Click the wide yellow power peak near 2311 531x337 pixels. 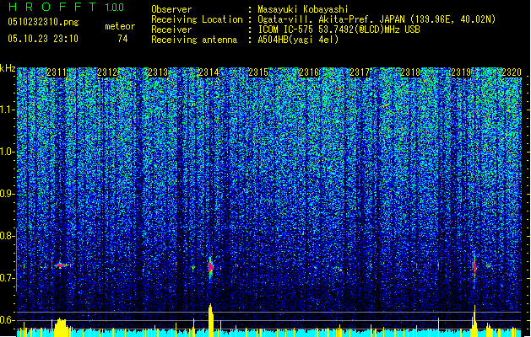pyautogui.click(x=62, y=327)
